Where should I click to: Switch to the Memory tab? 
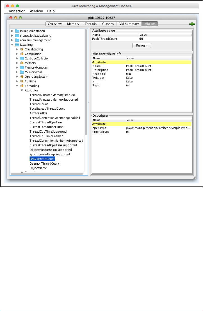pyautogui.click(x=73, y=24)
